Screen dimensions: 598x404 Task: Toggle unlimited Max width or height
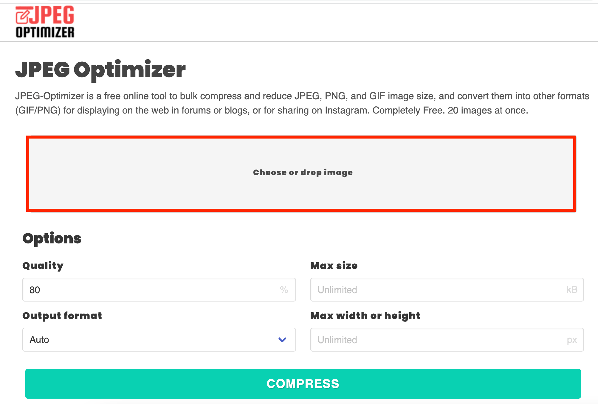tap(446, 340)
